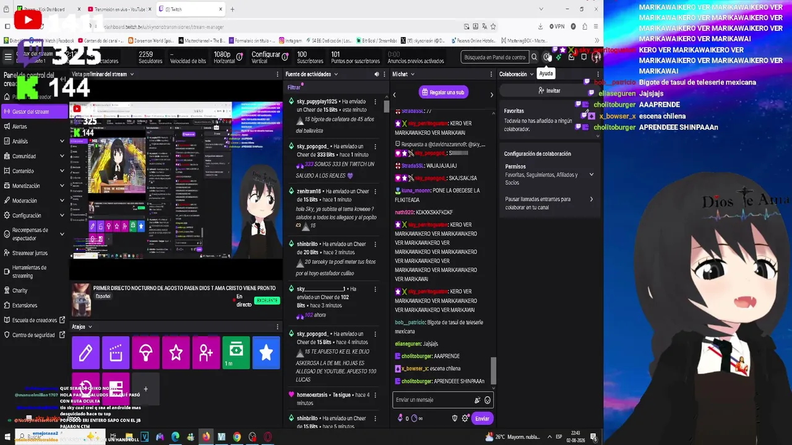The height and width of the screenshot is (445, 792).
Task: Open chat settings gear icon
Action: point(465,418)
